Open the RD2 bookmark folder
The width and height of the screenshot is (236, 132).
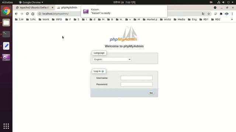click(216, 19)
